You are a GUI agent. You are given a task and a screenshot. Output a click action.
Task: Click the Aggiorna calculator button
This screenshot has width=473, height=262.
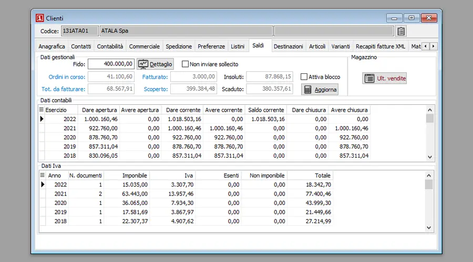pyautogui.click(x=320, y=90)
